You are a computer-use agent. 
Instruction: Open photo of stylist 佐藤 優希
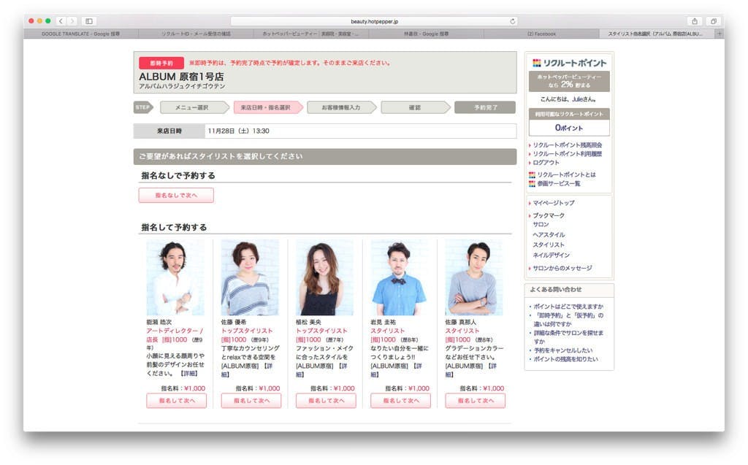click(250, 277)
